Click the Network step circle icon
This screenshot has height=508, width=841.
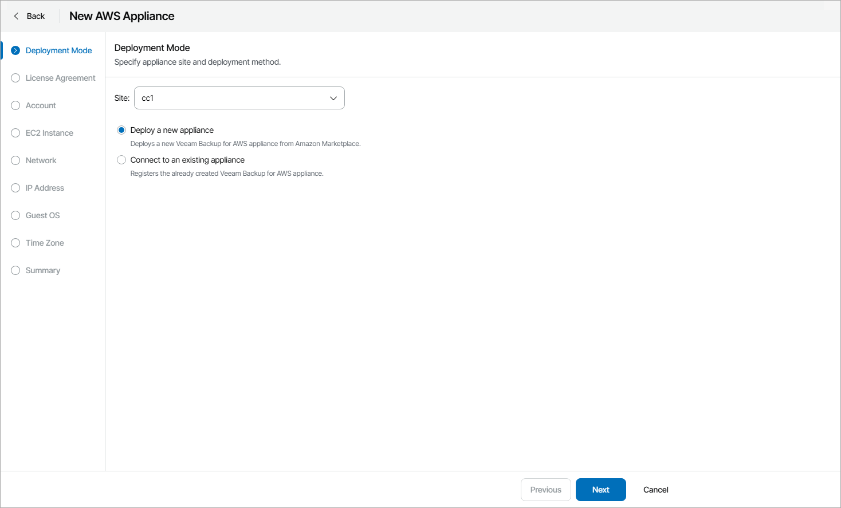click(15, 160)
